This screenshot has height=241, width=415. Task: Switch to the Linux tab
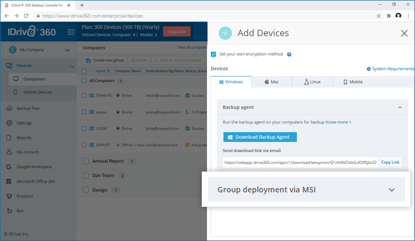pyautogui.click(x=312, y=82)
